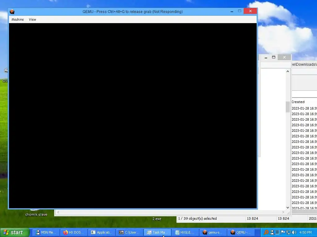The image size is (317, 237).
Task: Click the scroll down arrow in the file manager
Action: 288,208
